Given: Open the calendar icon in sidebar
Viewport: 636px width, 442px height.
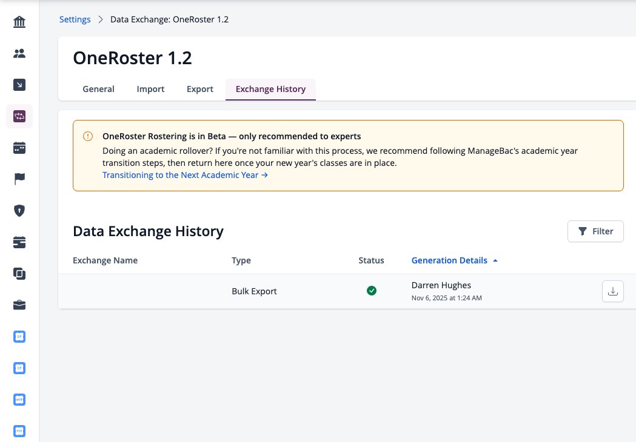Looking at the screenshot, I should (x=19, y=148).
